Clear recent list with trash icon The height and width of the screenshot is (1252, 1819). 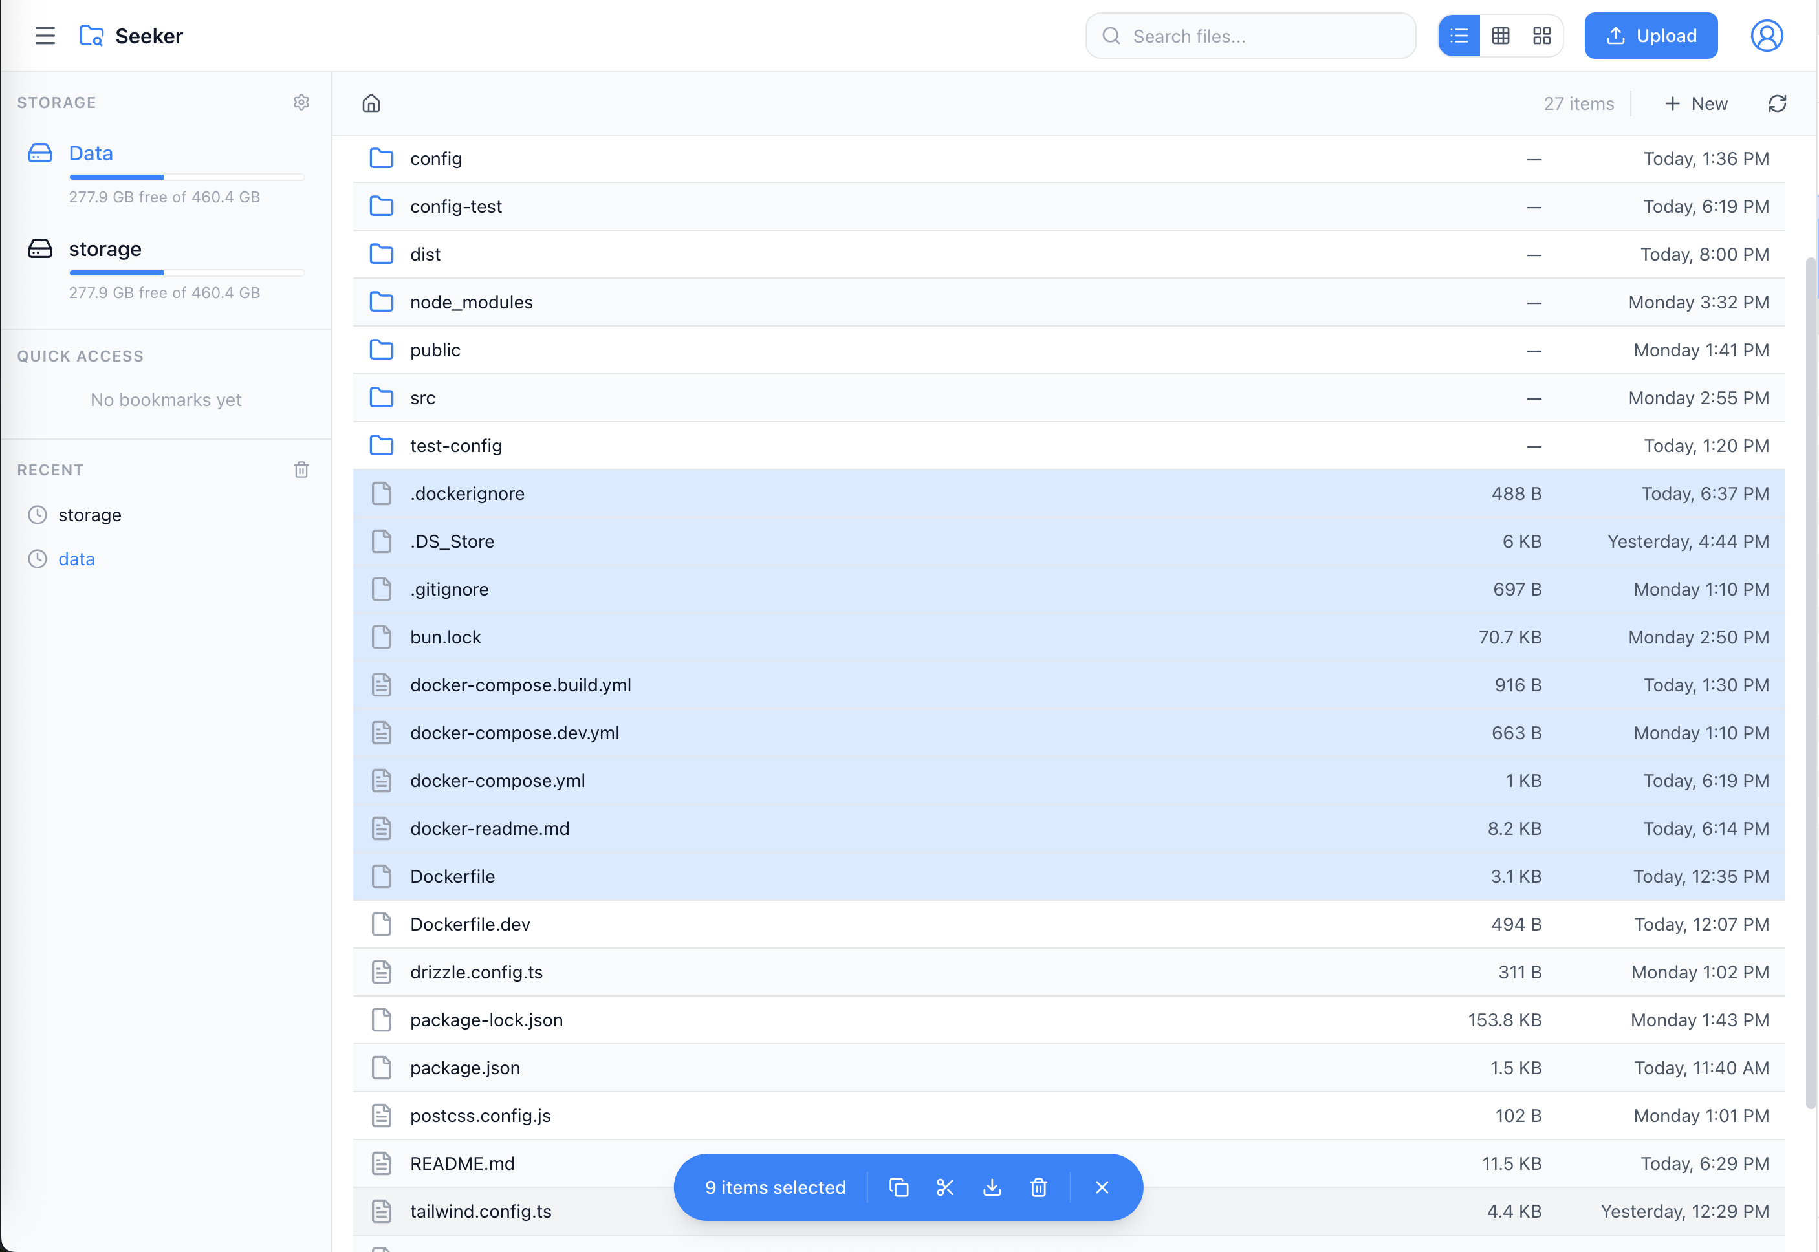tap(301, 470)
